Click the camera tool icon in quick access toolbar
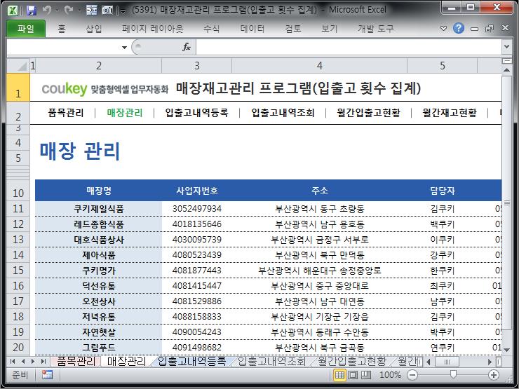The image size is (519, 389). pyautogui.click(x=107, y=11)
